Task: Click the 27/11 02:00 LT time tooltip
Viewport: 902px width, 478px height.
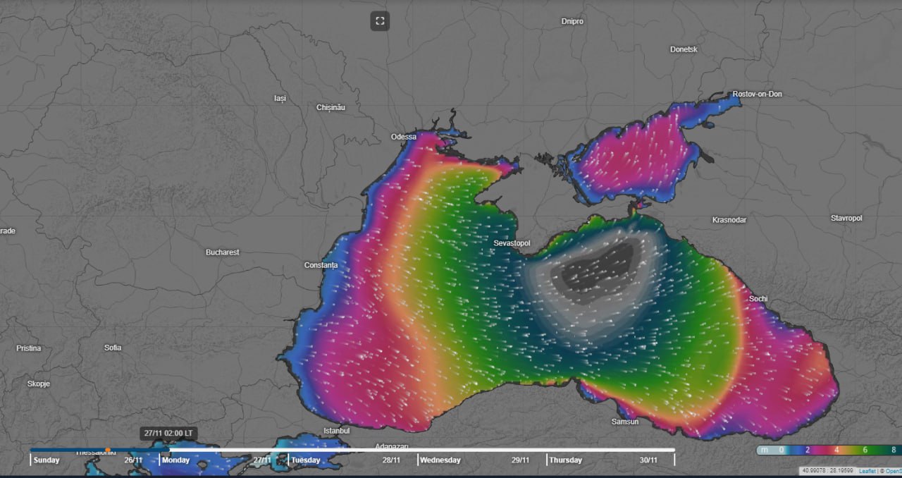Action: 168,433
